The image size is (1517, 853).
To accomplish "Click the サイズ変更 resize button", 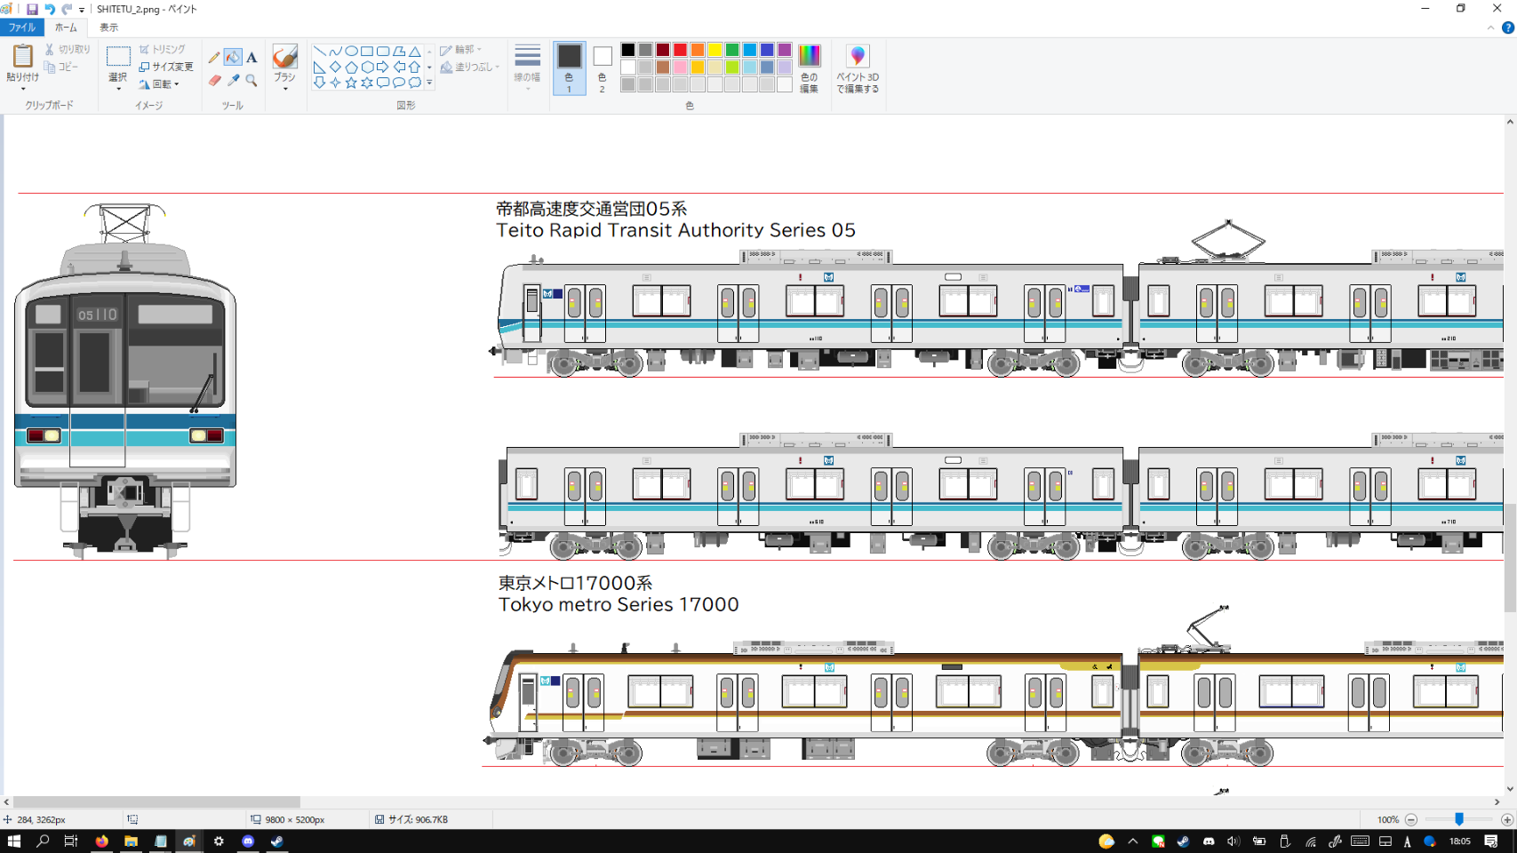I will click(x=166, y=67).
